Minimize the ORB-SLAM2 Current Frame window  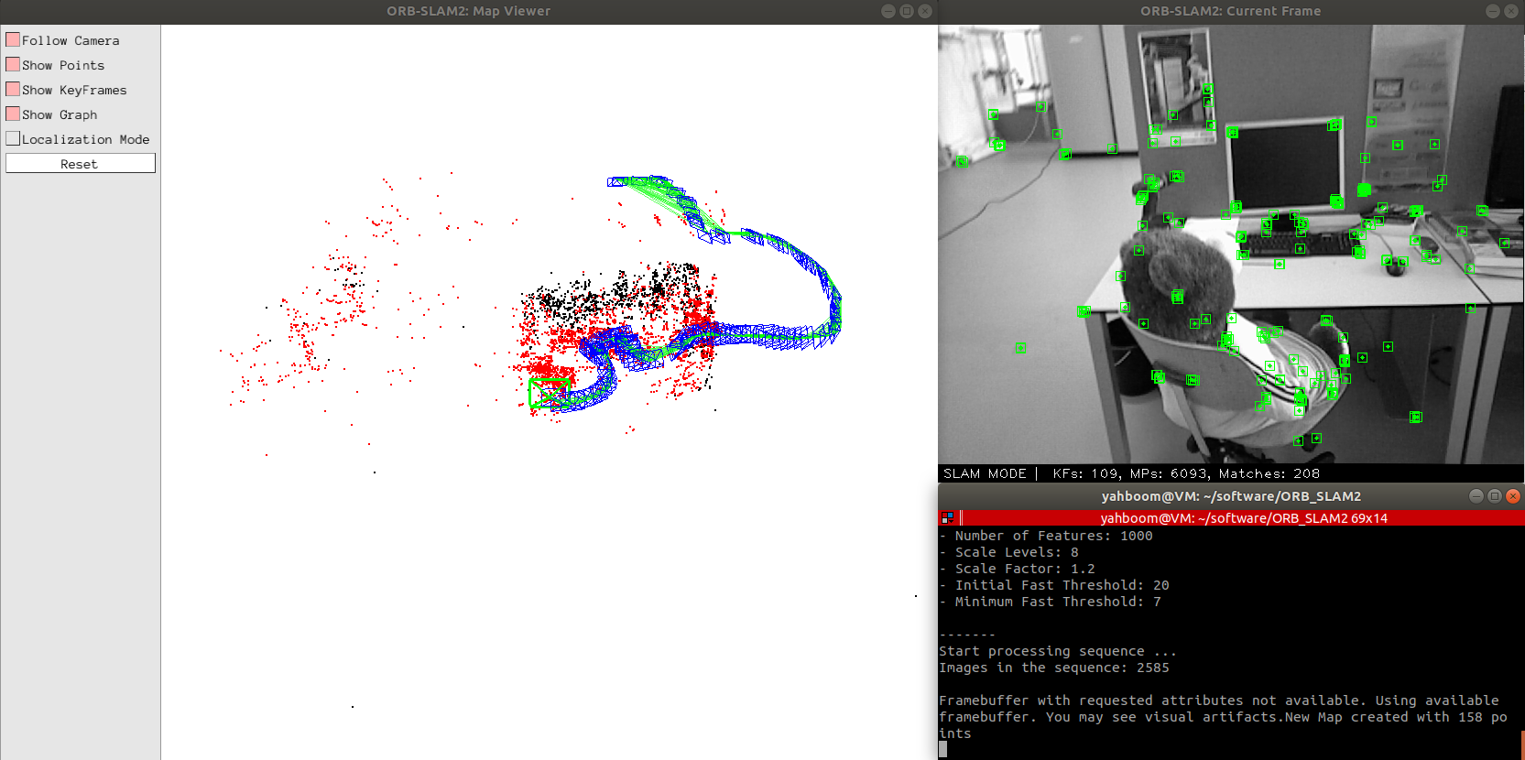tap(1492, 11)
